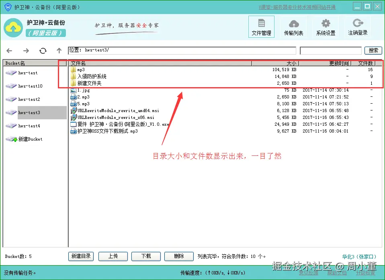Click the 华北3（张家口） region link

coord(359,257)
